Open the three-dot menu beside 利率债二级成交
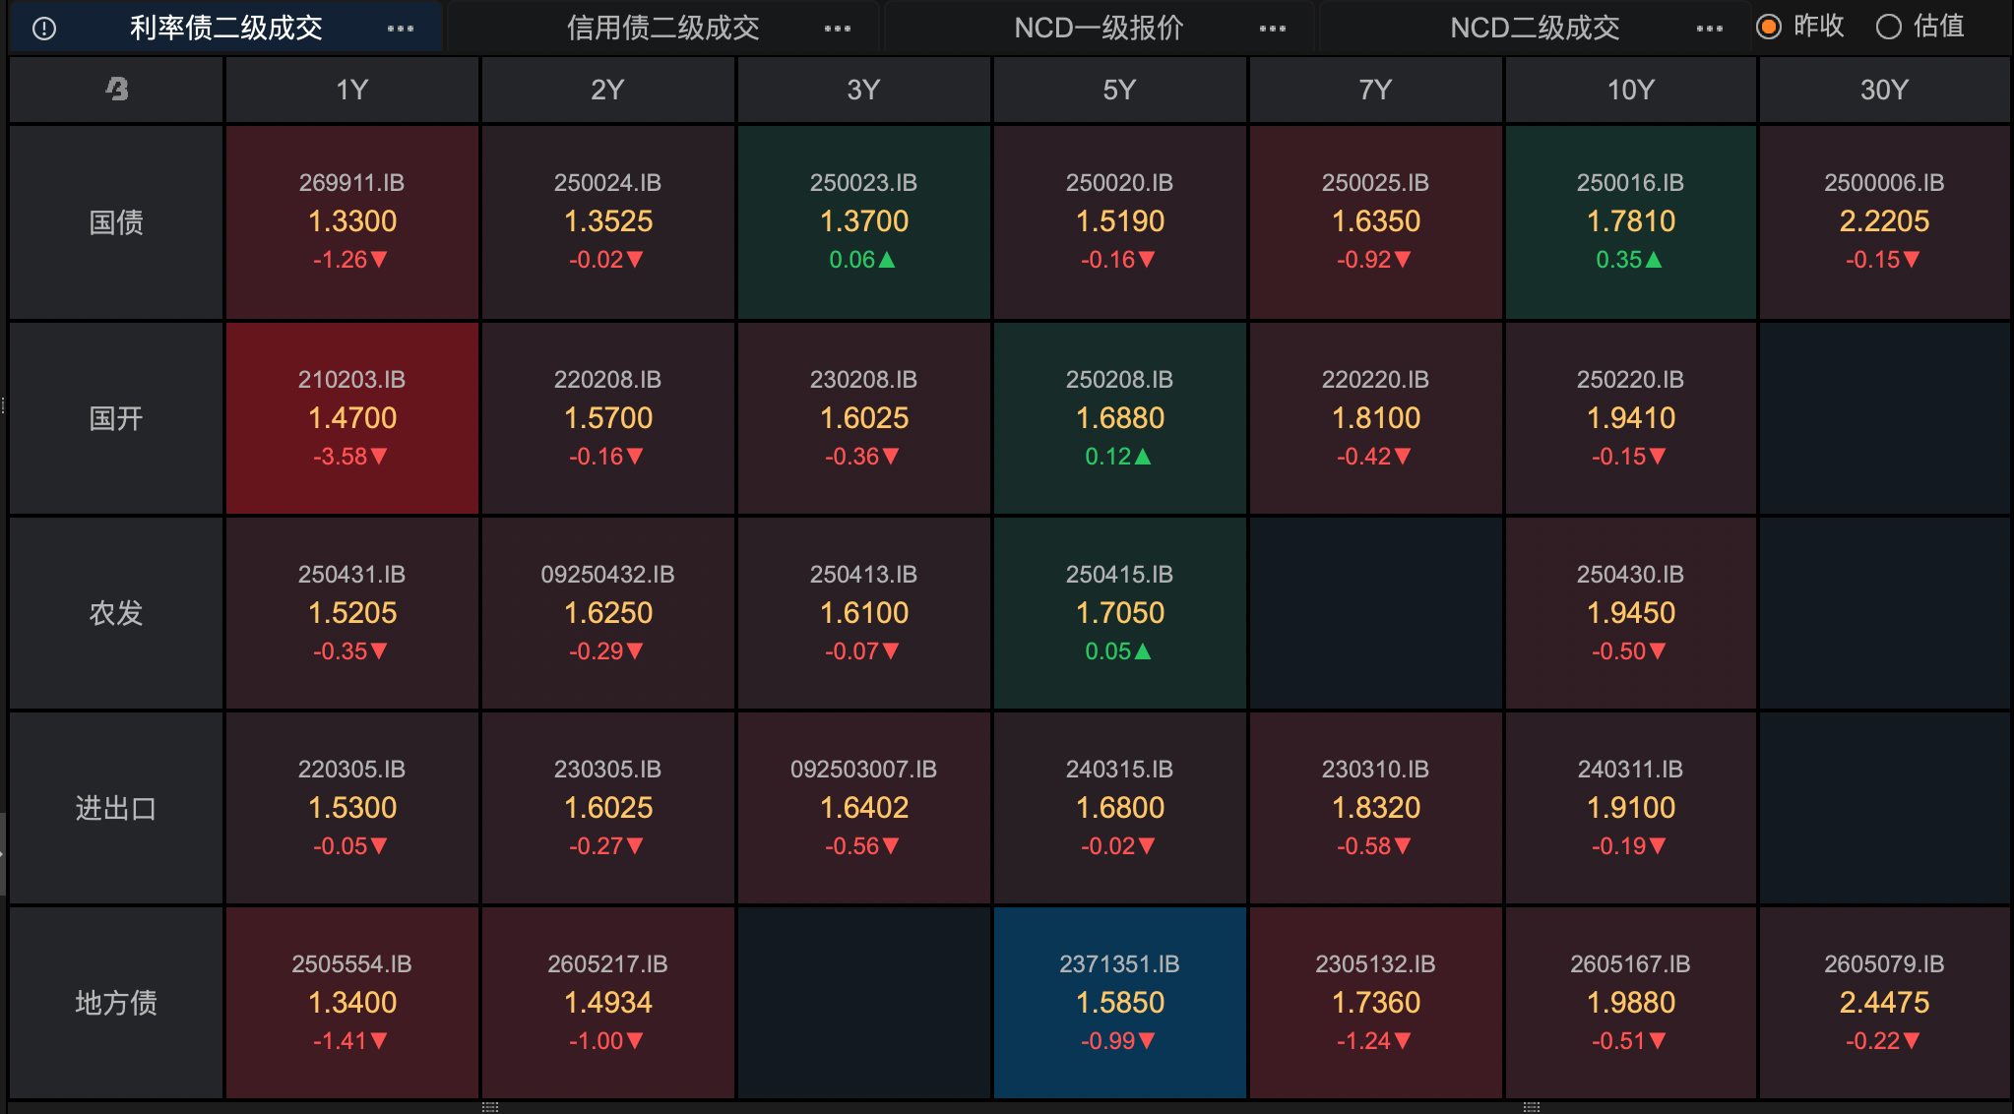The image size is (2014, 1114). 401,29
